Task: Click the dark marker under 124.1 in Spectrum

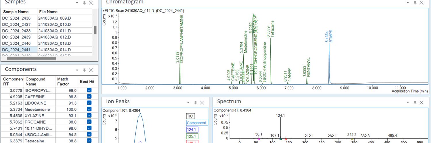Action: click(280, 139)
